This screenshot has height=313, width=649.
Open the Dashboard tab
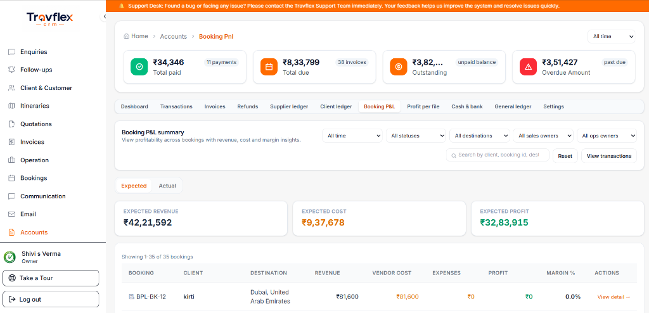coord(134,106)
